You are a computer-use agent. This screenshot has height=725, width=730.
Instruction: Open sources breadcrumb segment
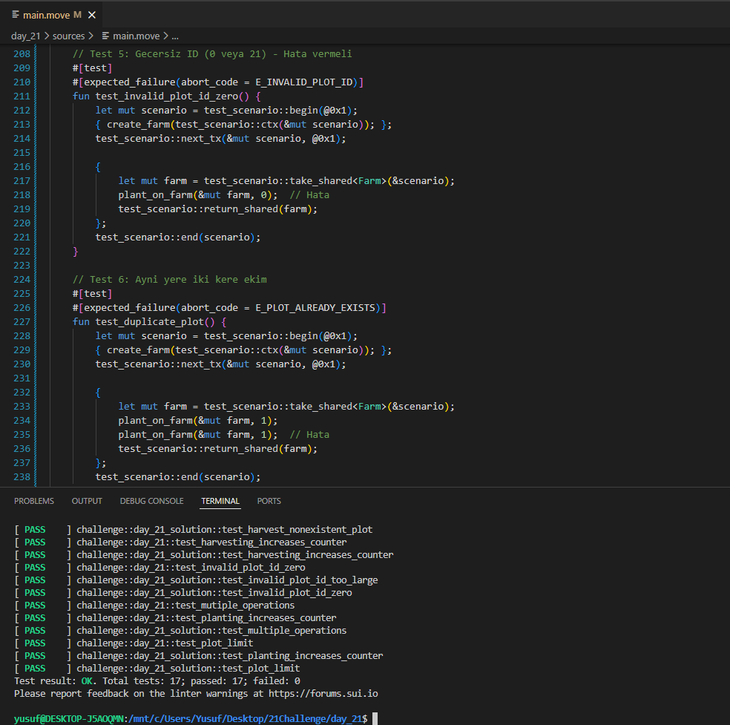[x=68, y=36]
